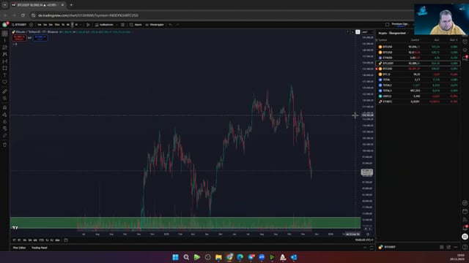The image size is (469, 263).
Task: Toggle lock all drawings
Action: pos(5,121)
